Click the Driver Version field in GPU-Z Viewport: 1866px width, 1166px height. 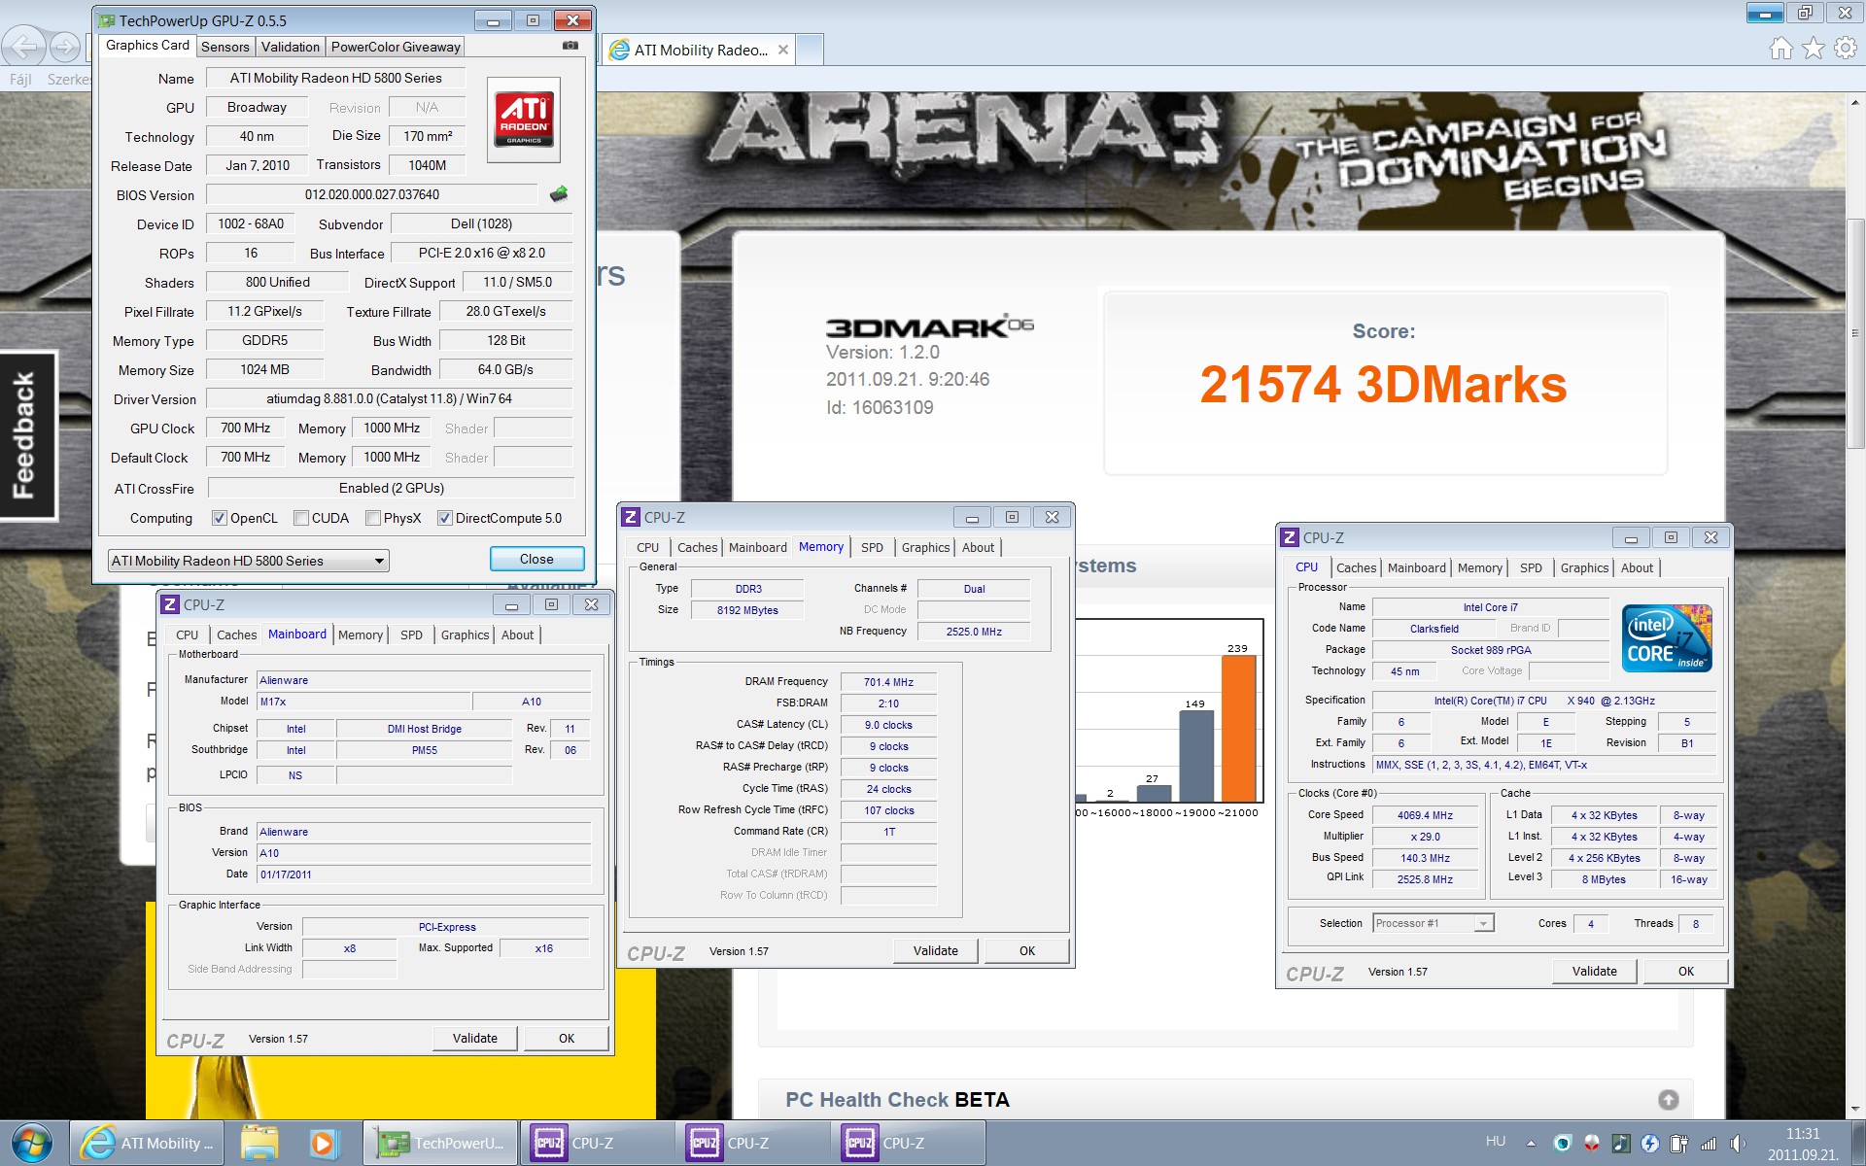coord(390,399)
